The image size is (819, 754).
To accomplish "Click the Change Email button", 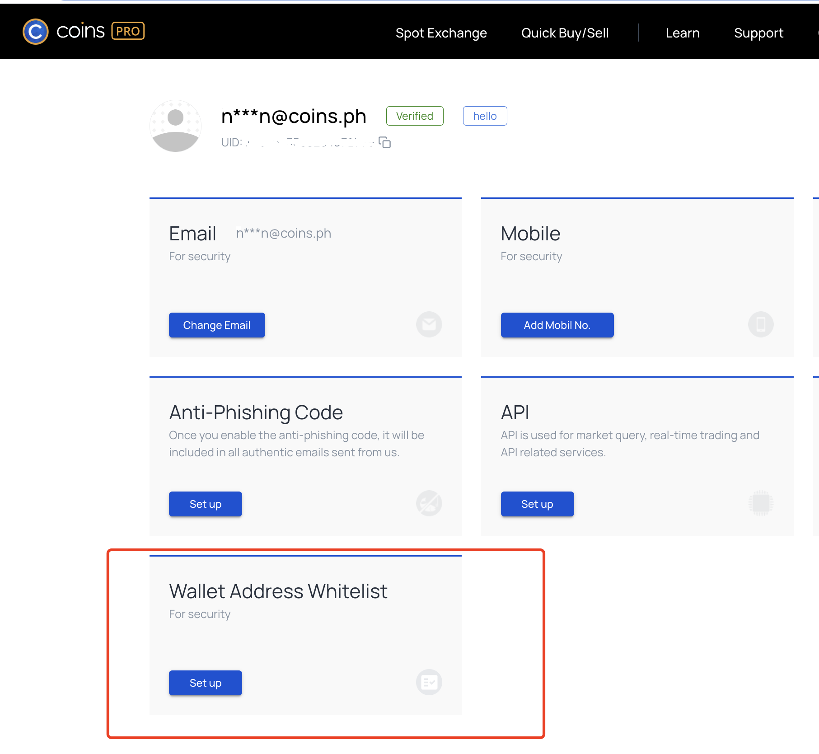I will click(217, 325).
